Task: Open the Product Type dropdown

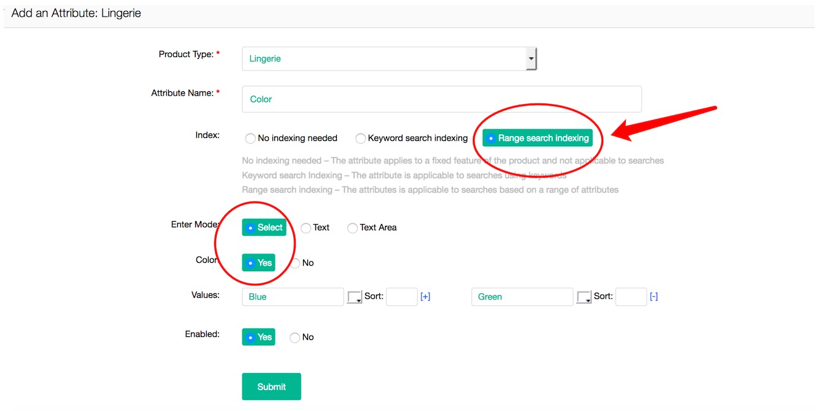Action: coord(389,59)
